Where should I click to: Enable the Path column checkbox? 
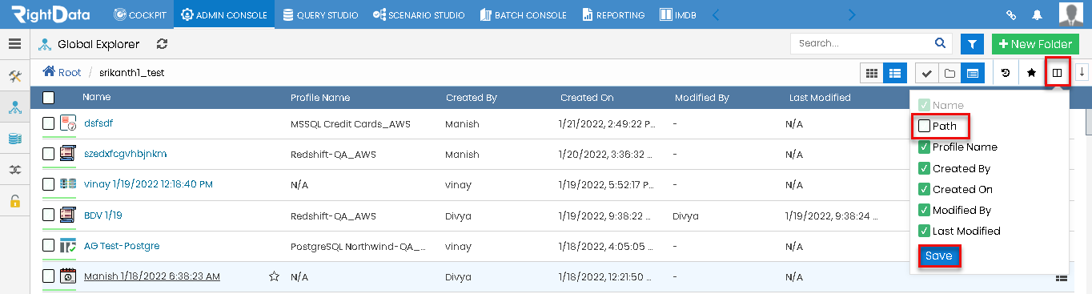click(x=924, y=126)
